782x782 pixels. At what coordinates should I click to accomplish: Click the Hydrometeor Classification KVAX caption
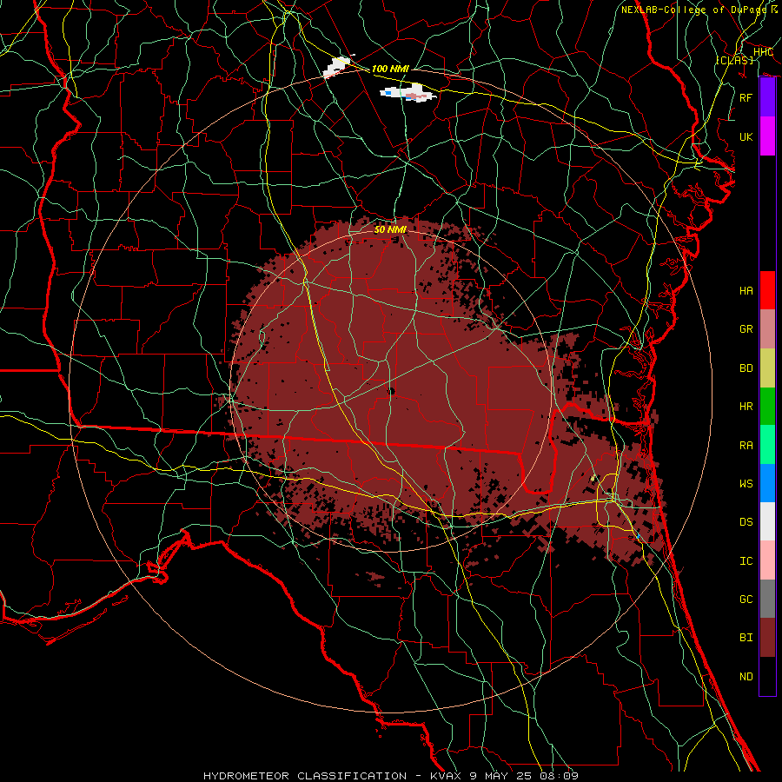tap(391, 776)
